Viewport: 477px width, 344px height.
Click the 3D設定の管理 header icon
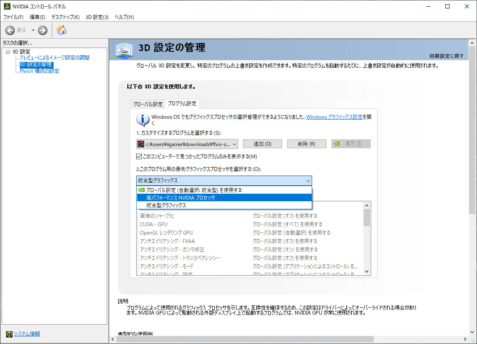click(x=124, y=50)
